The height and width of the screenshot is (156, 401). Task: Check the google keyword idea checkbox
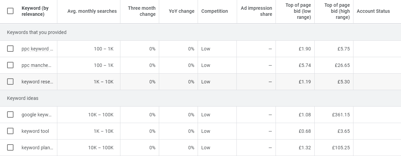click(x=10, y=115)
